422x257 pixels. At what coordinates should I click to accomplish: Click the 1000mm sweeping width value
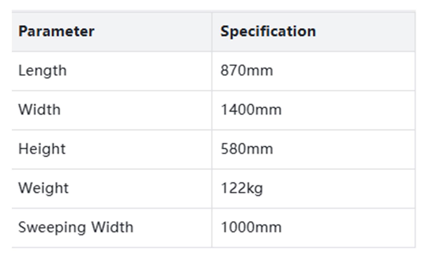pos(251,227)
